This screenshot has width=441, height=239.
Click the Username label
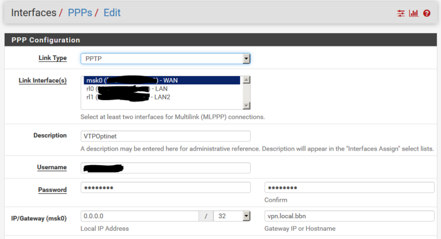pyautogui.click(x=52, y=167)
